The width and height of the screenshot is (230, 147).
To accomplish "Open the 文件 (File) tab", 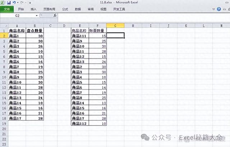I will tap(7, 9).
